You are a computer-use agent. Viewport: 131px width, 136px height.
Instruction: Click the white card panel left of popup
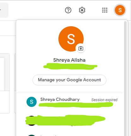(x=5, y=83)
